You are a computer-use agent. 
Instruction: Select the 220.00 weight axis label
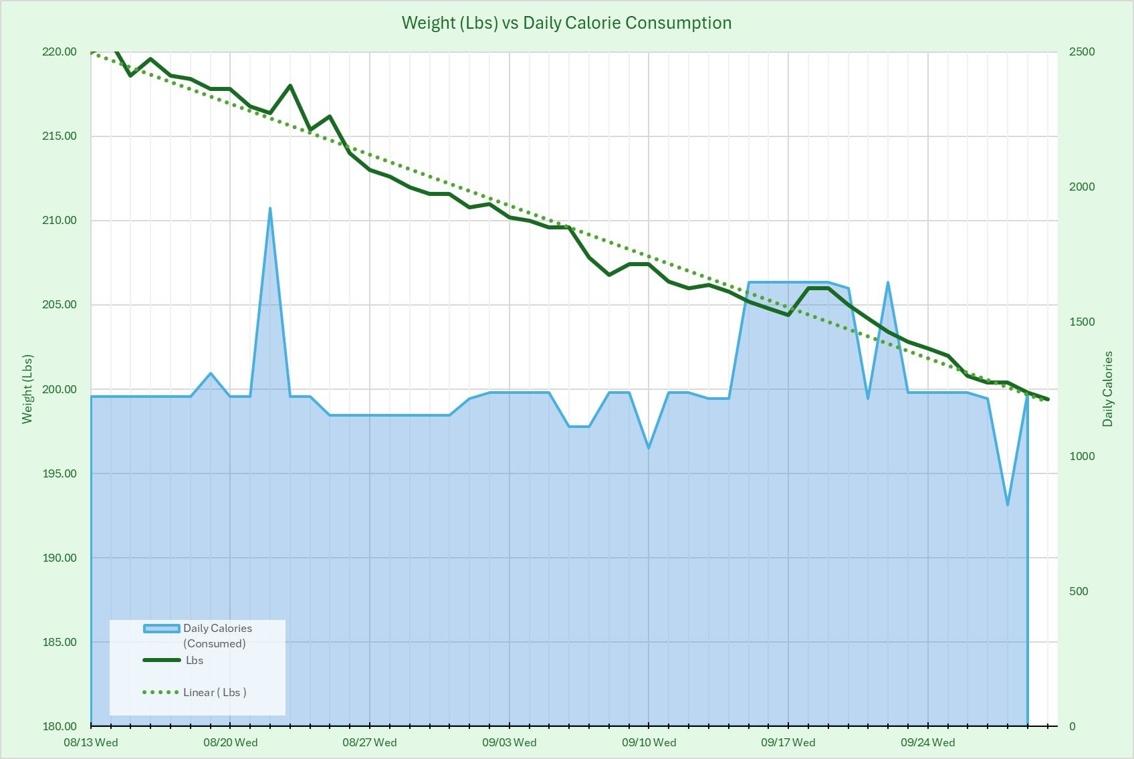[x=60, y=52]
